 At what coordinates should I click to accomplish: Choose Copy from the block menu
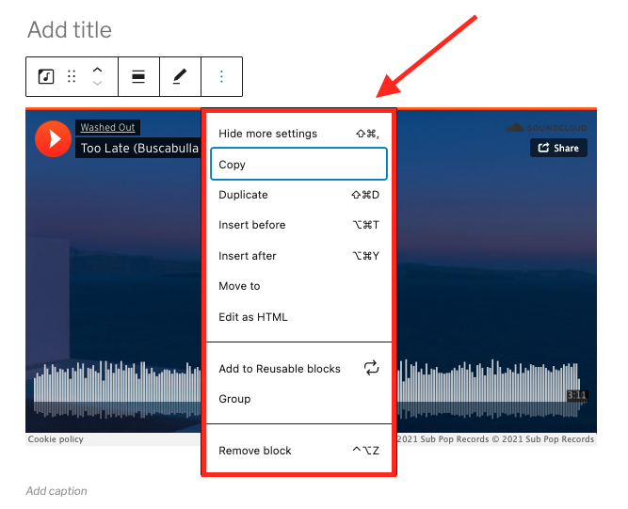(x=298, y=164)
